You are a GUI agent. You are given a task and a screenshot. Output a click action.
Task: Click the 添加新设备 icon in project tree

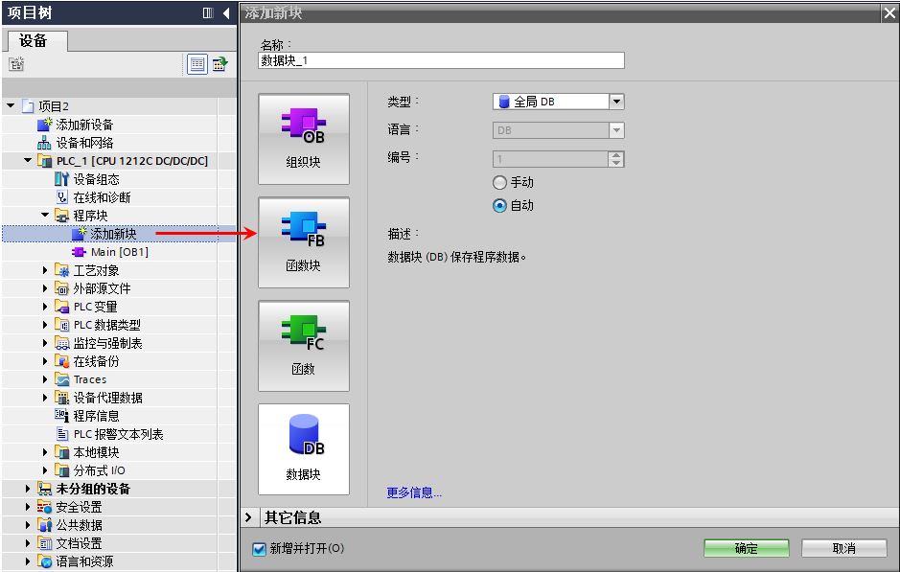pyautogui.click(x=44, y=125)
